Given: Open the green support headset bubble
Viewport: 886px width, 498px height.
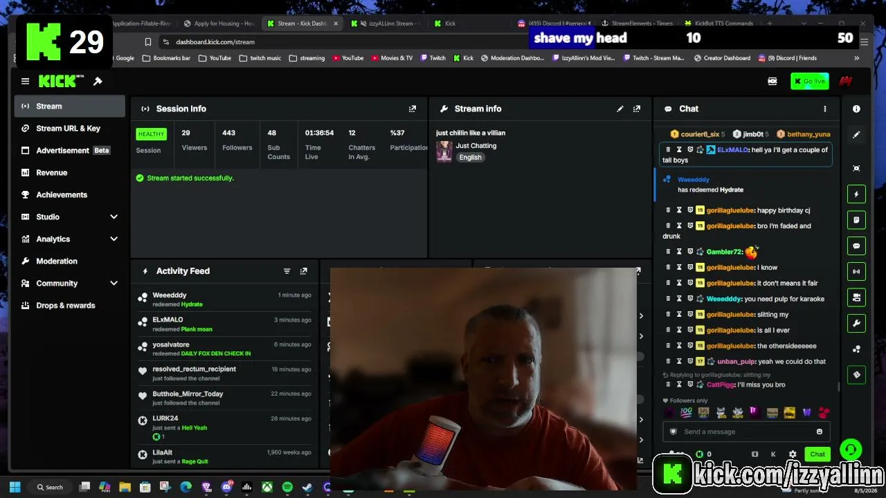Looking at the screenshot, I should (851, 450).
